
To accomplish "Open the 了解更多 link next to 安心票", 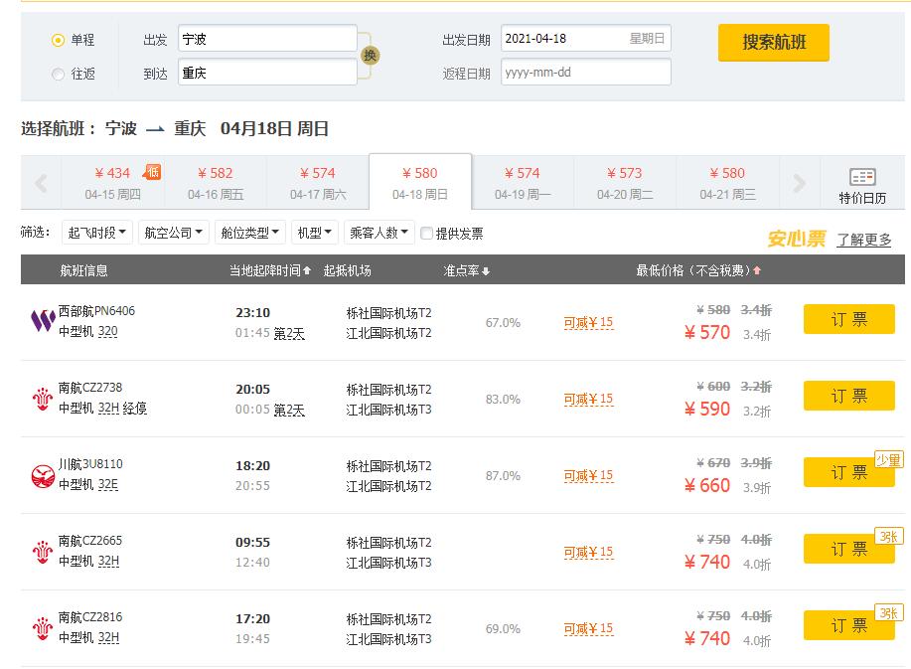I will click(x=862, y=239).
